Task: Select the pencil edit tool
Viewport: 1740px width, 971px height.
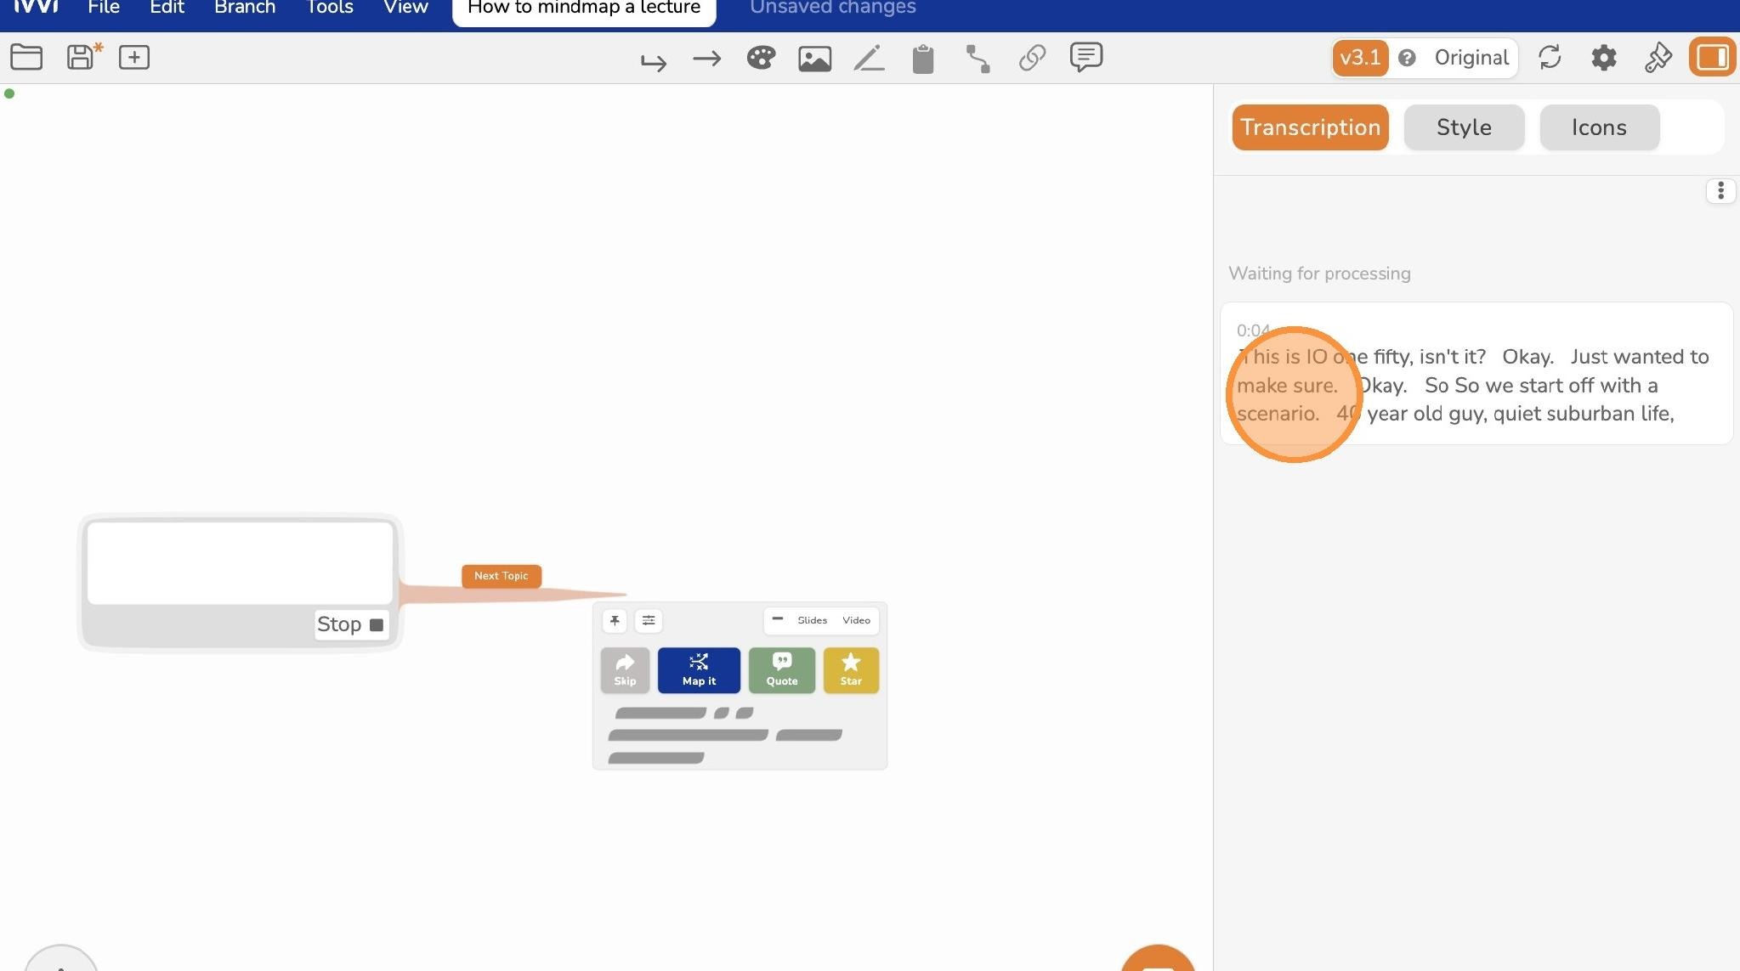Action: (869, 58)
